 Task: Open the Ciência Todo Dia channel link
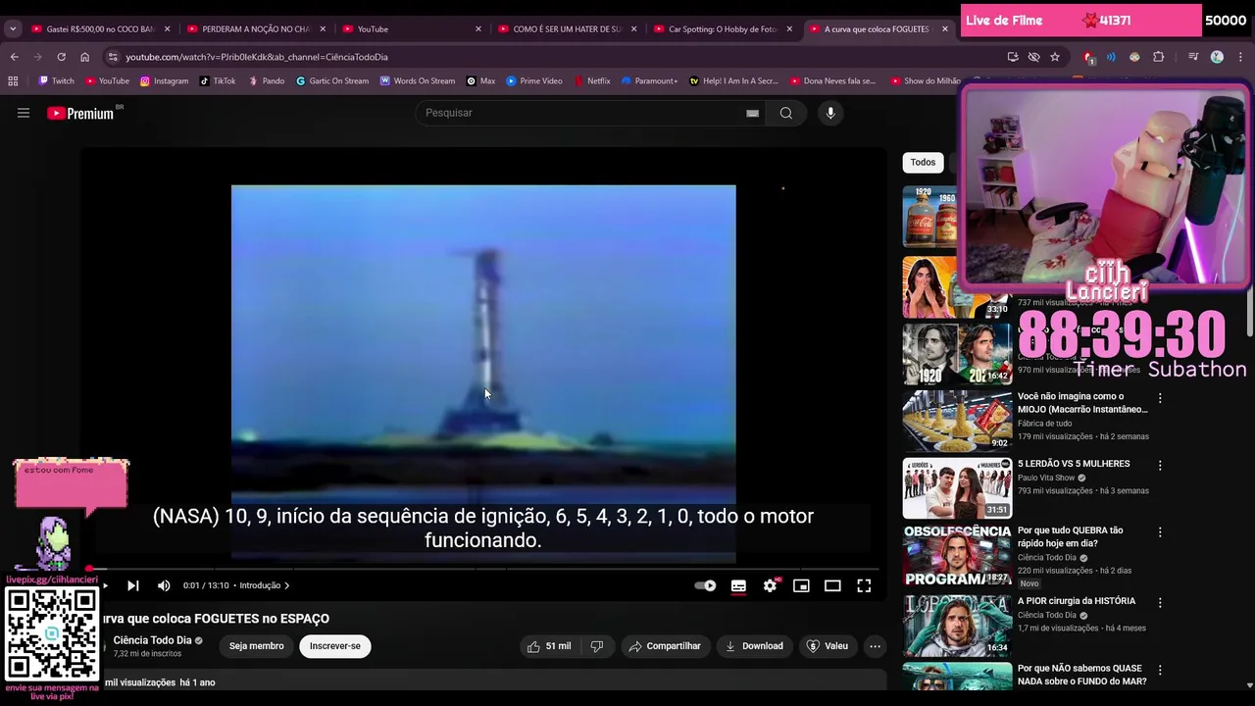(152, 640)
